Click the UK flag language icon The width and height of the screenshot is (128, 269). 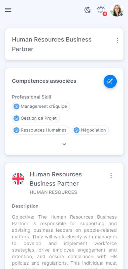18,179
